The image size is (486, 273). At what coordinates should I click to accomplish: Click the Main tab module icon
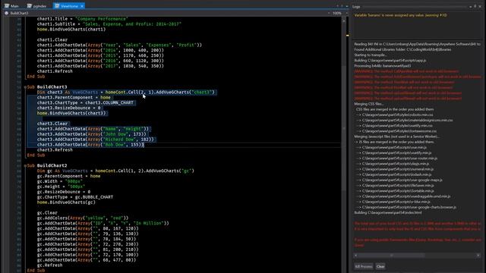[7, 6]
